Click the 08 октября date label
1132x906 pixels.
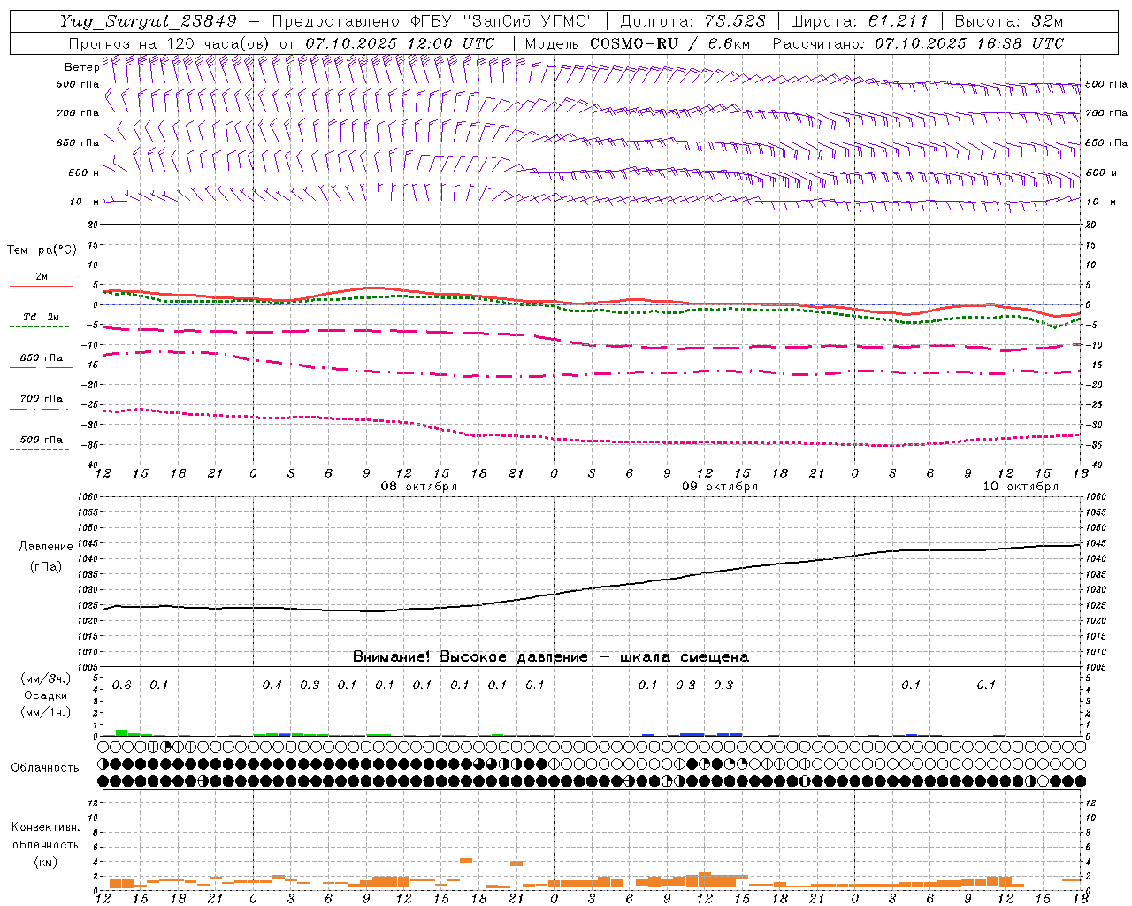418,487
